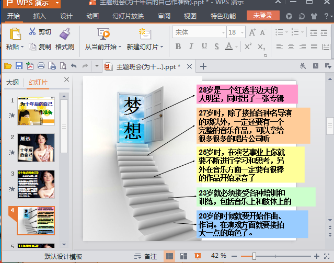This screenshot has height=263, width=334.
Task: Open the WPS 演示 application menu dropdown
Action: (x=57, y=3)
